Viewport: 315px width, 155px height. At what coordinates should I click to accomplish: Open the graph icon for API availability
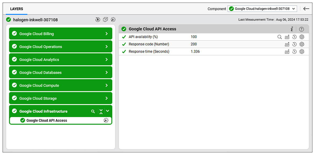287,37
